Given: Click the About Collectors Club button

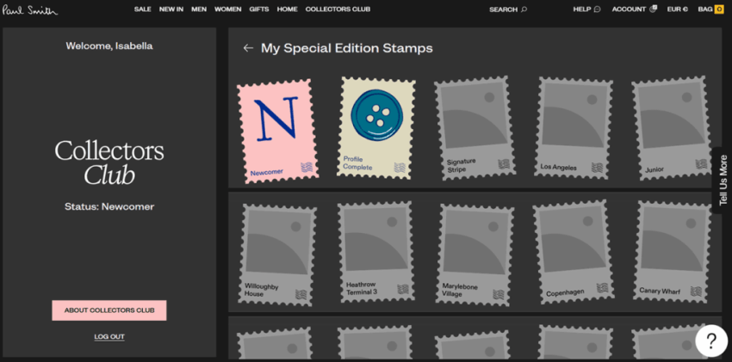Looking at the screenshot, I should pyautogui.click(x=109, y=310).
